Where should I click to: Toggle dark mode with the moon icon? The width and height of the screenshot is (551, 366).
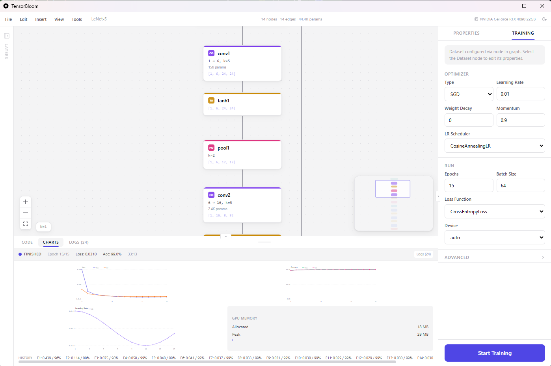pos(545,18)
